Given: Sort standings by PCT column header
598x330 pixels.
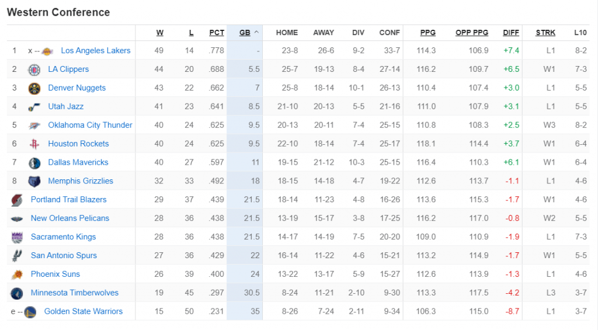Looking at the screenshot, I should [217, 33].
